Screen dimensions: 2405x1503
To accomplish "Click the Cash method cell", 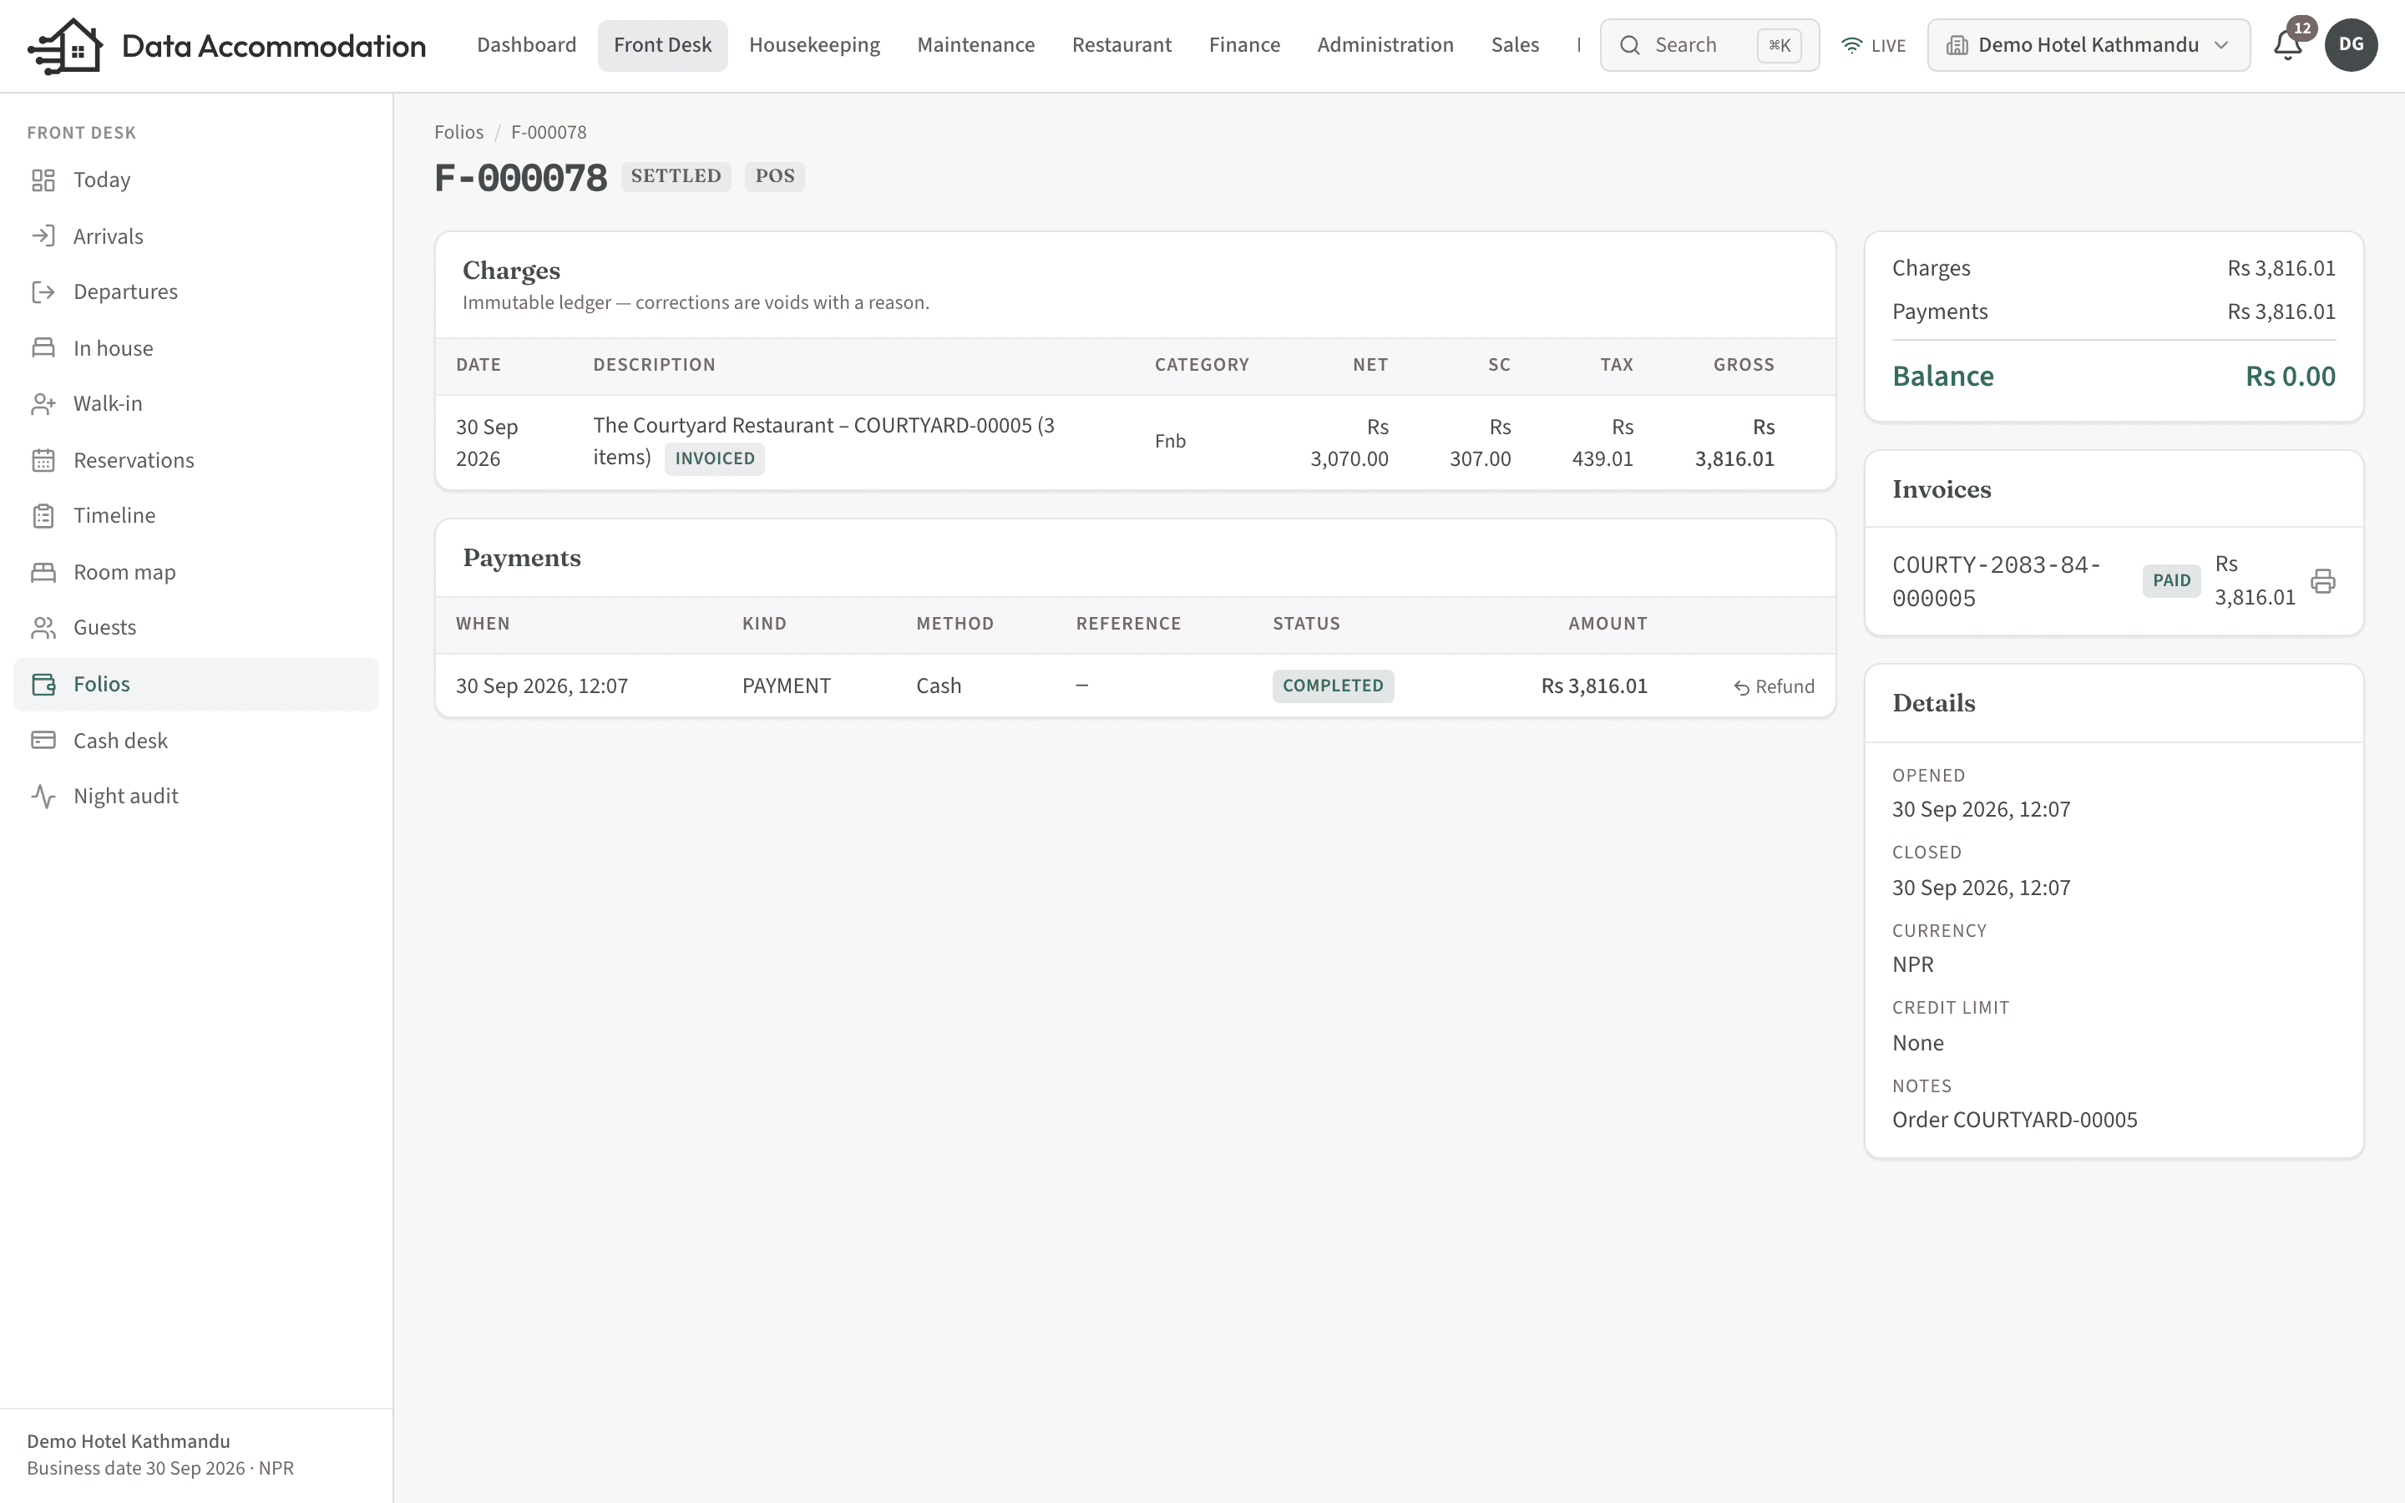I will 938,686.
